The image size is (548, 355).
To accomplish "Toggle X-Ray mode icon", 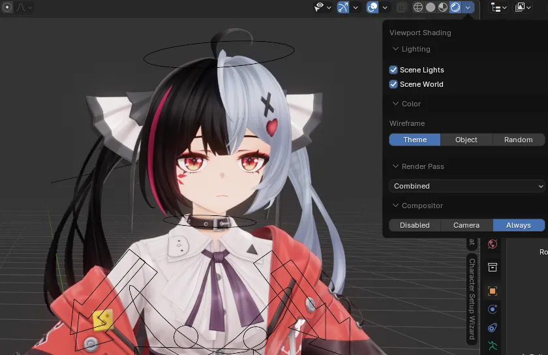I will coord(402,7).
